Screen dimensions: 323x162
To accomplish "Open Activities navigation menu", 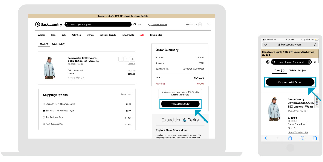I will 76,35.
